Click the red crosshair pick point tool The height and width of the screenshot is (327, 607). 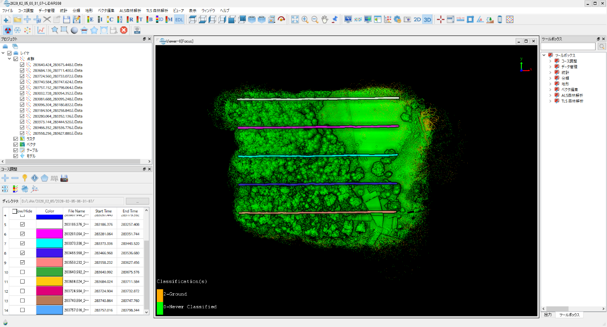pos(441,19)
